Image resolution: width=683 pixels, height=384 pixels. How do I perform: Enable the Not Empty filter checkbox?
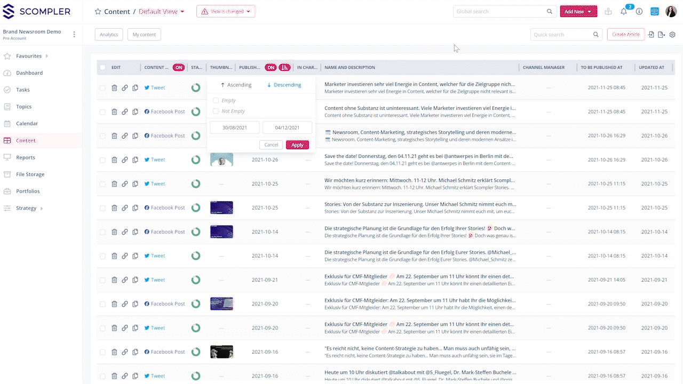tap(216, 111)
